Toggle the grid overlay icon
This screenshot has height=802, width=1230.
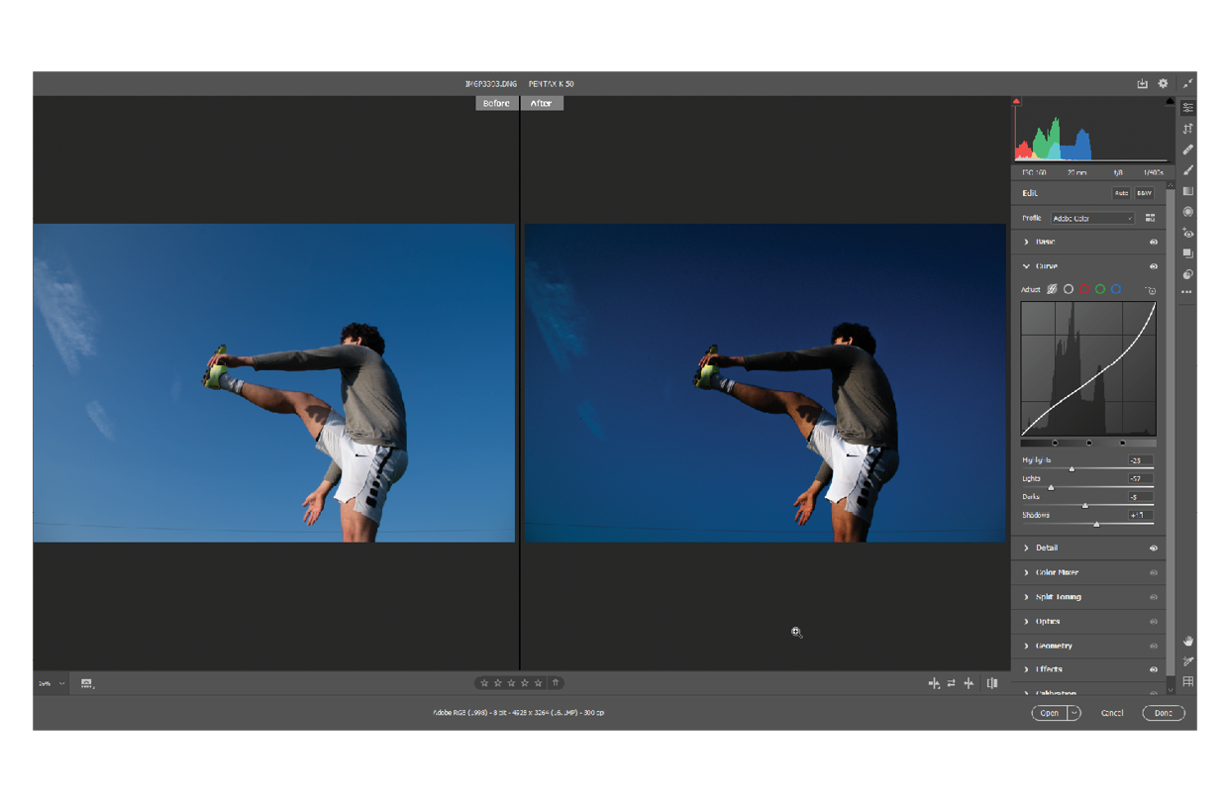pyautogui.click(x=1187, y=682)
